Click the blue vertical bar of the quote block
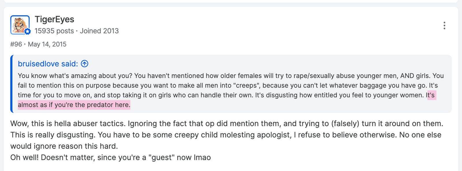 point(12,84)
